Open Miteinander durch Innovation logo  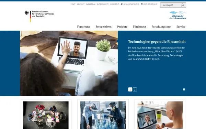178,15
